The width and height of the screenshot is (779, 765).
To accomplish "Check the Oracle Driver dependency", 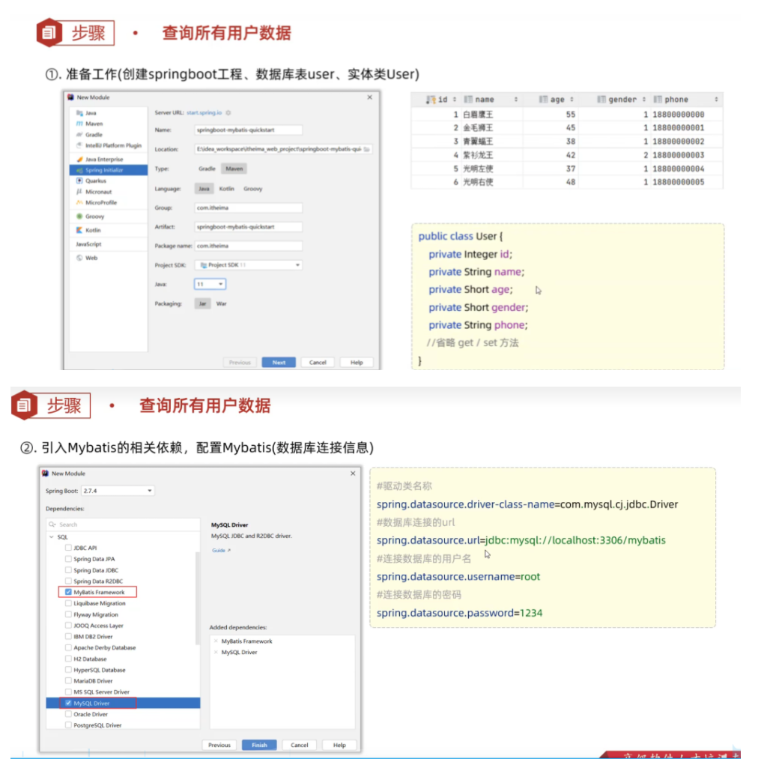I will 68,714.
